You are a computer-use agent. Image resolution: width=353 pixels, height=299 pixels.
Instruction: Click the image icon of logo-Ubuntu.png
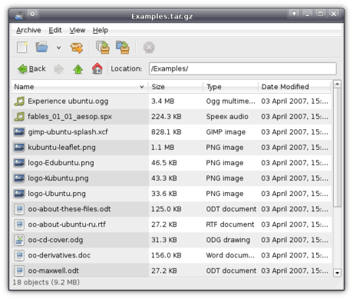(19, 194)
